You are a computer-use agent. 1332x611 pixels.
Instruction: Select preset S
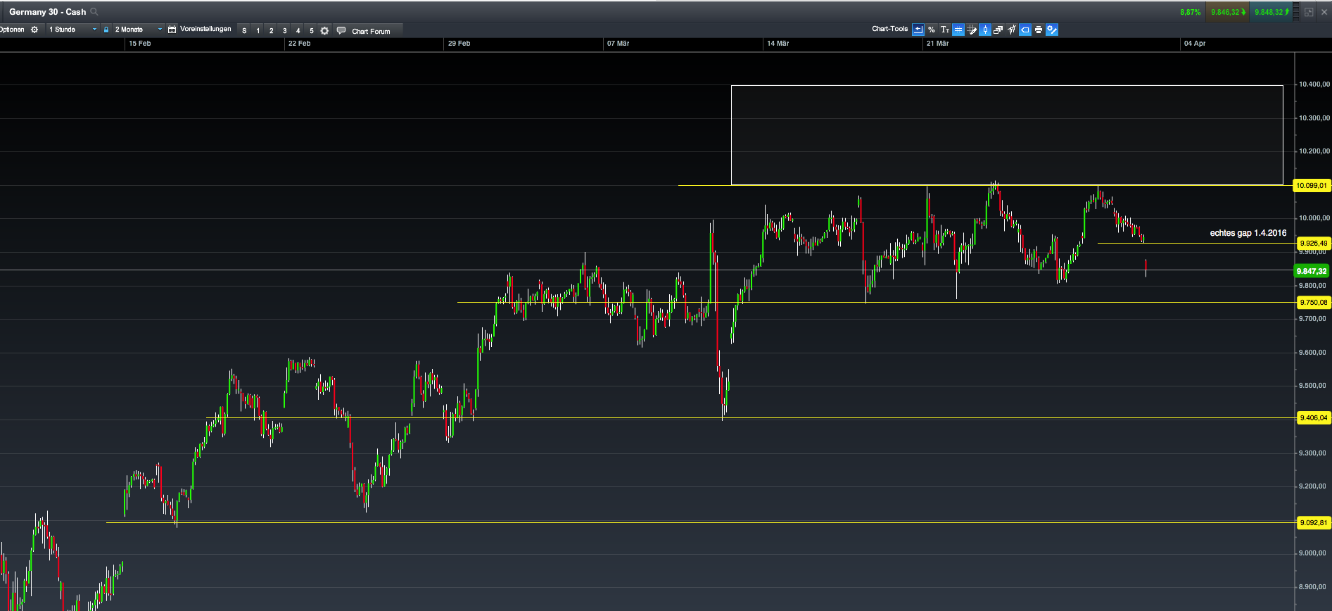(x=244, y=30)
